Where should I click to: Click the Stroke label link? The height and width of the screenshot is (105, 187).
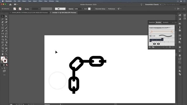coord(27,9)
